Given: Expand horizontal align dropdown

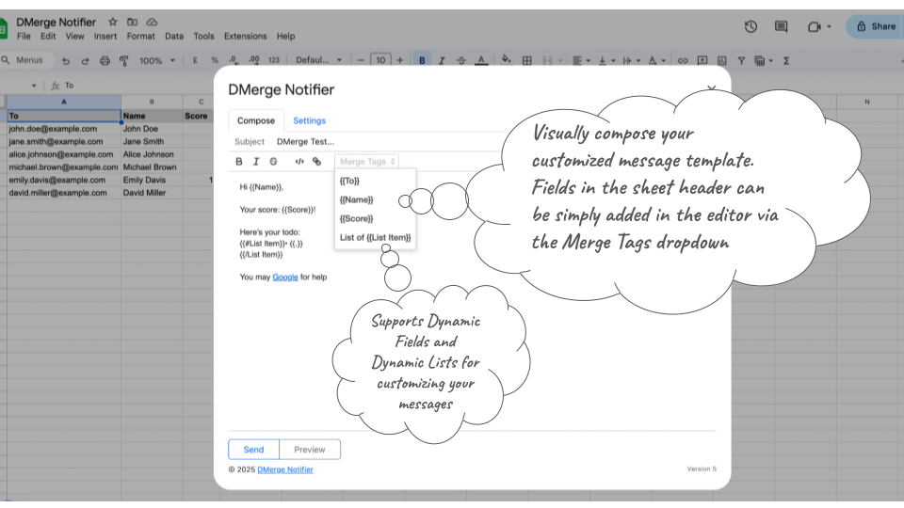Looking at the screenshot, I should pos(589,60).
